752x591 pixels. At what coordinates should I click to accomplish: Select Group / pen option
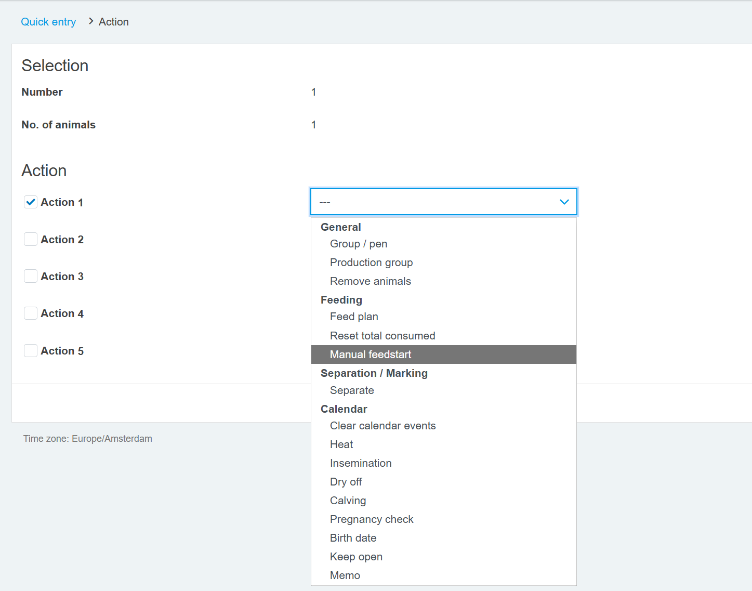coord(359,244)
